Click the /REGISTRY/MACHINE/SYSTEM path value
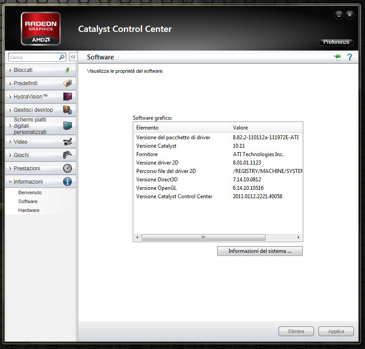Viewport: 365px width, 349px height. (267, 171)
